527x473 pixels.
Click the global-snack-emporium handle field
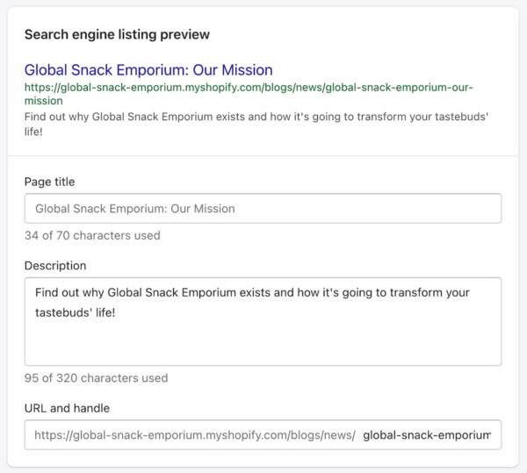click(x=427, y=435)
